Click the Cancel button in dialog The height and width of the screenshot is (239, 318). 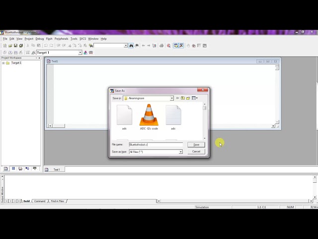point(196,151)
